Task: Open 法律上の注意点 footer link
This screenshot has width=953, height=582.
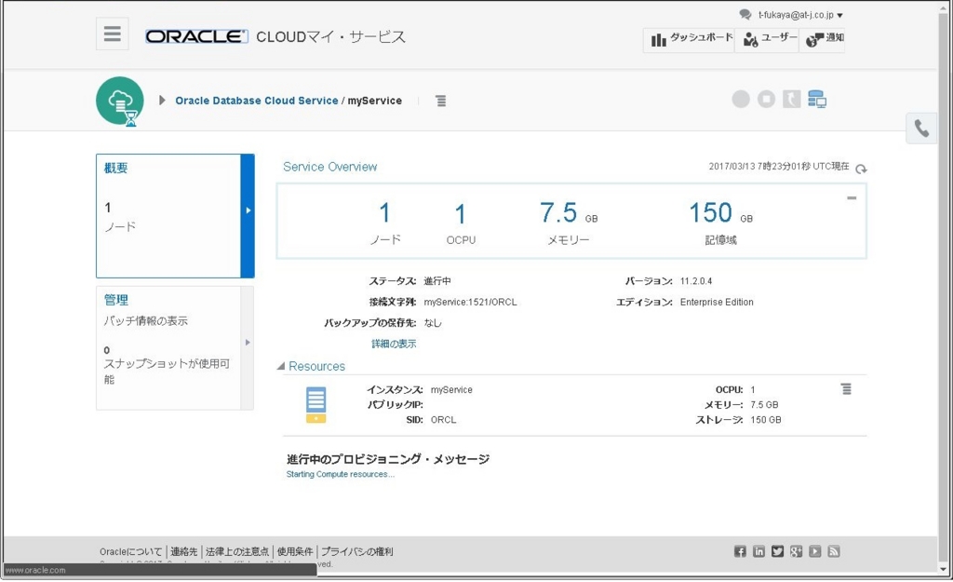Action: click(x=237, y=551)
